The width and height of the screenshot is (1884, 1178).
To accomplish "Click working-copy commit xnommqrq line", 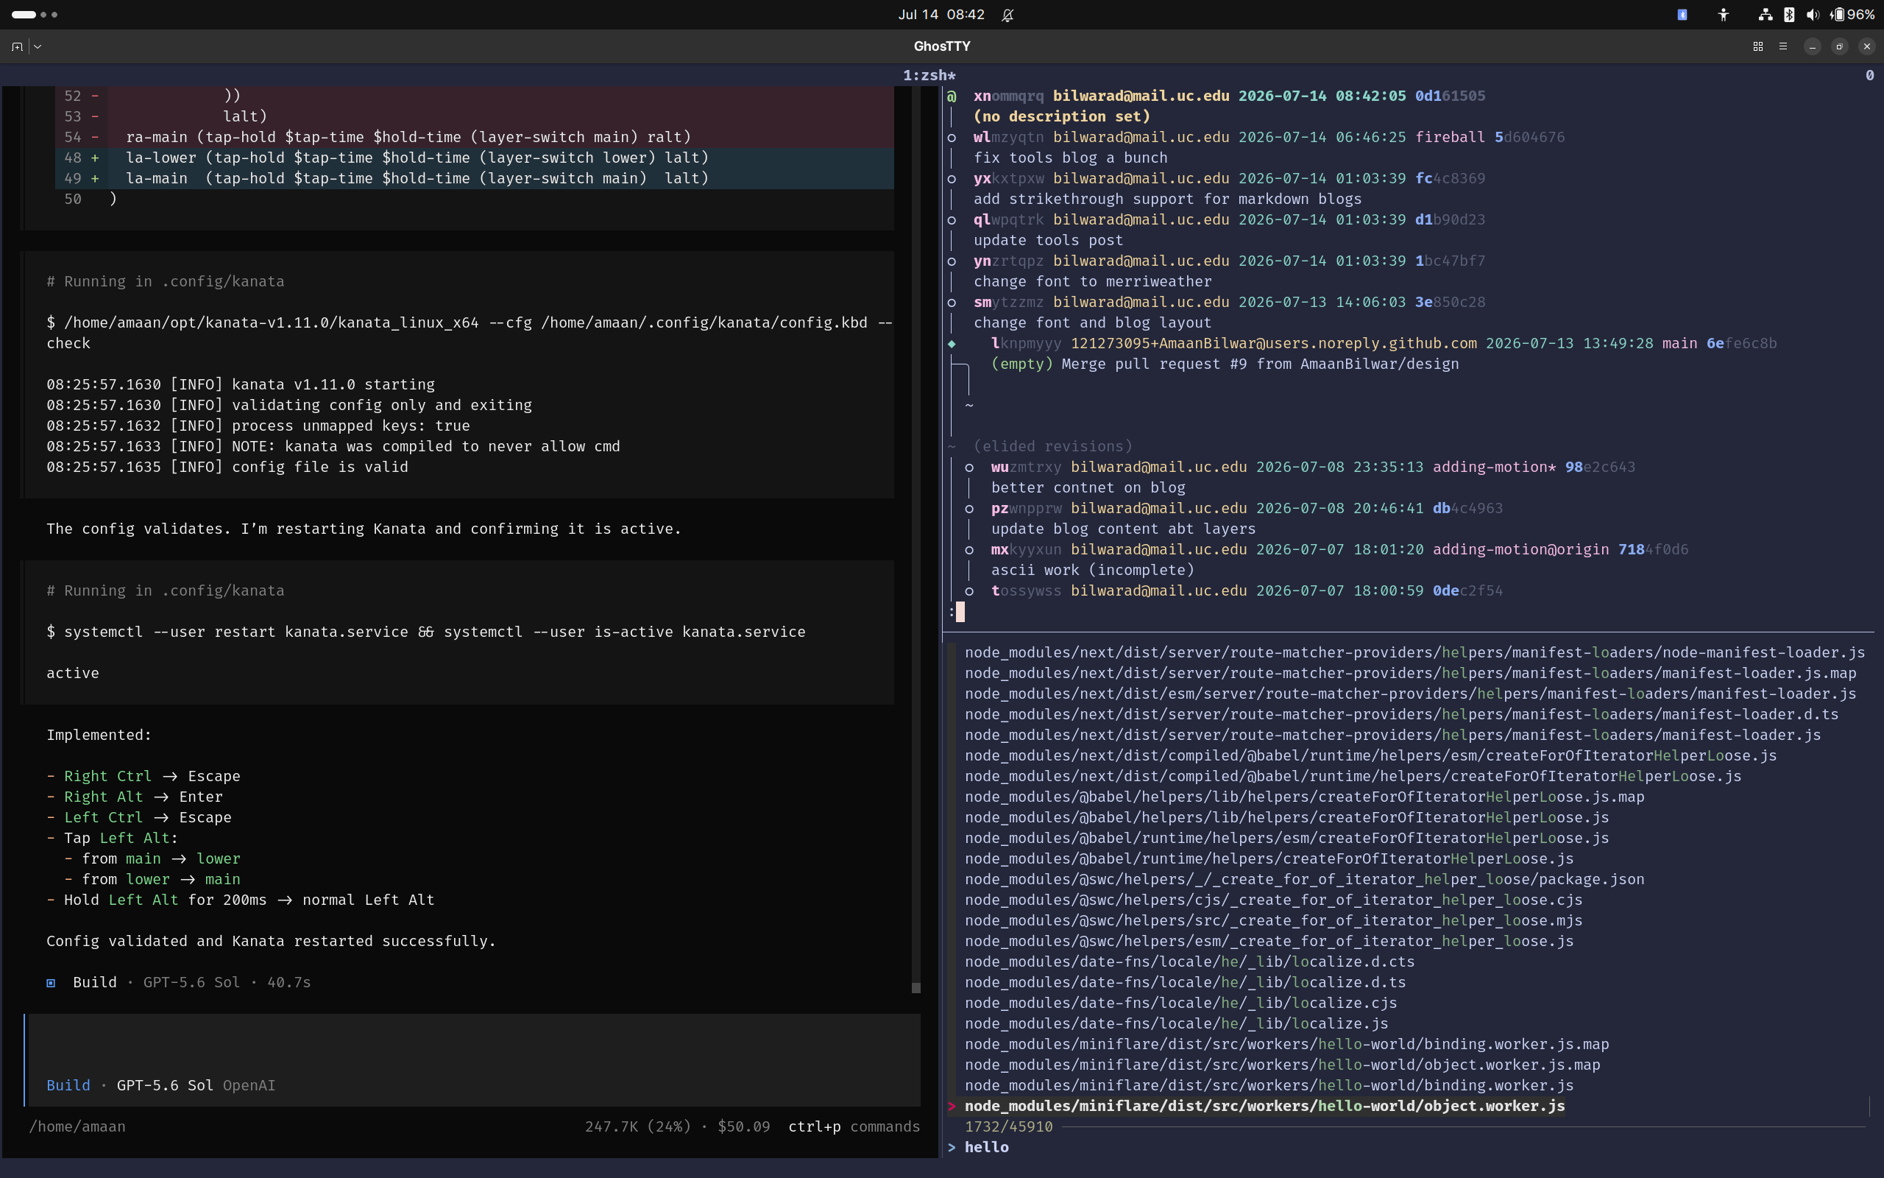I will [x=1229, y=96].
